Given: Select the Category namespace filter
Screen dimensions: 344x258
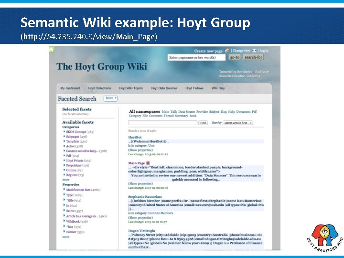Looking at the screenshot, I should 135,116.
